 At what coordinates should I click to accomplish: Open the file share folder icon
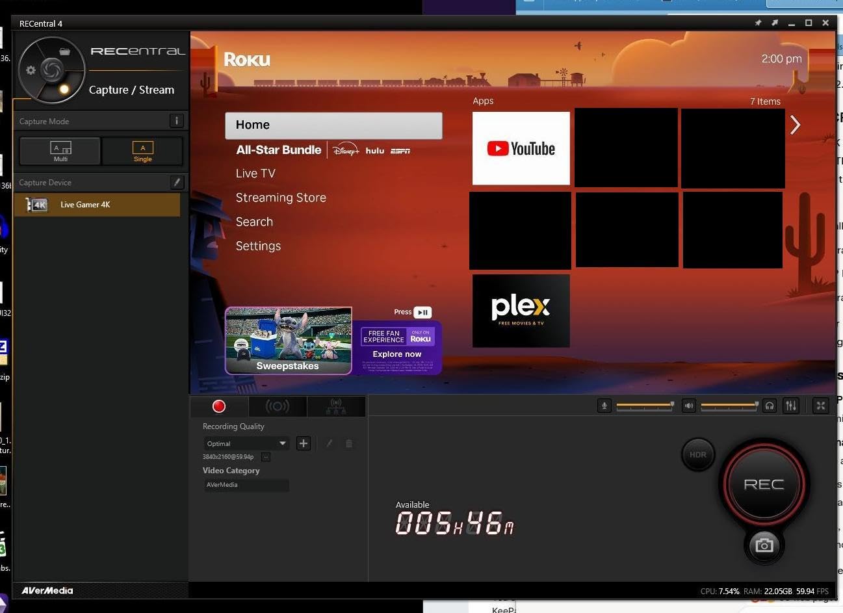tap(64, 51)
